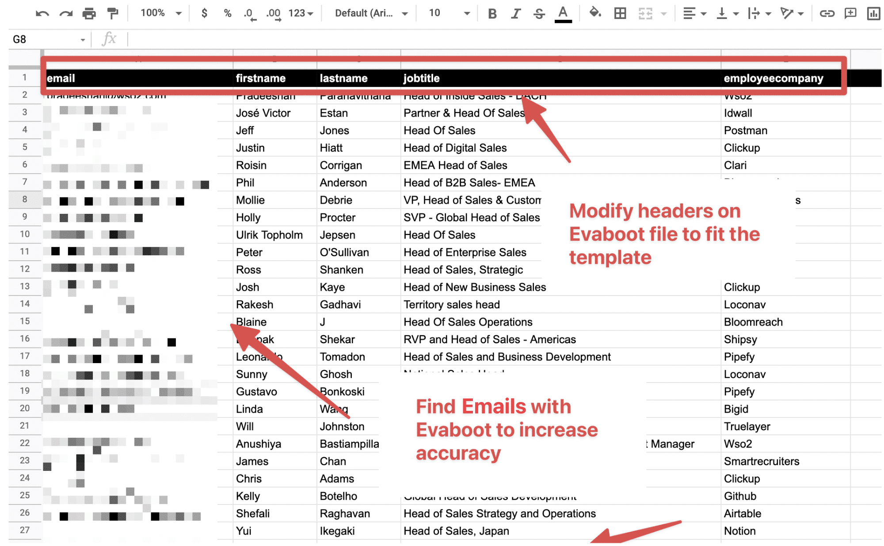
Task: Select row 8 header
Action: (25, 199)
